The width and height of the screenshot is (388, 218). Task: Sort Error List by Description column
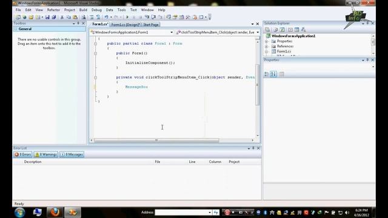pos(32,162)
